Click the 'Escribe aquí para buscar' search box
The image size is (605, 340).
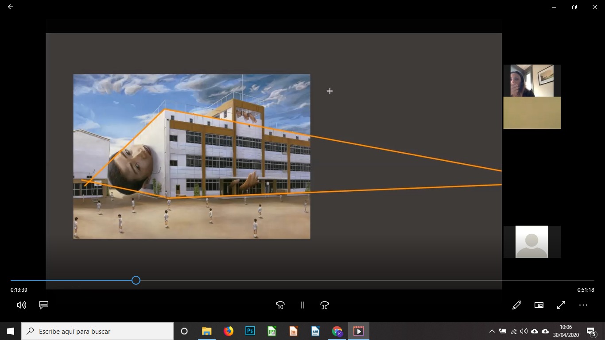tap(97, 331)
